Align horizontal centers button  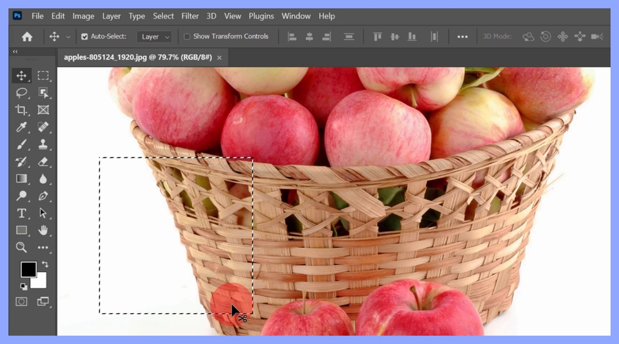click(x=309, y=37)
